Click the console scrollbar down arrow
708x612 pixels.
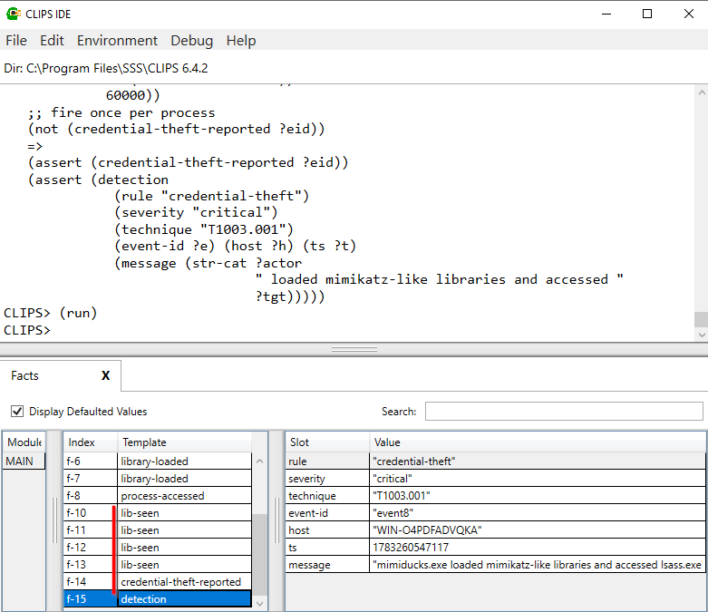(x=702, y=335)
